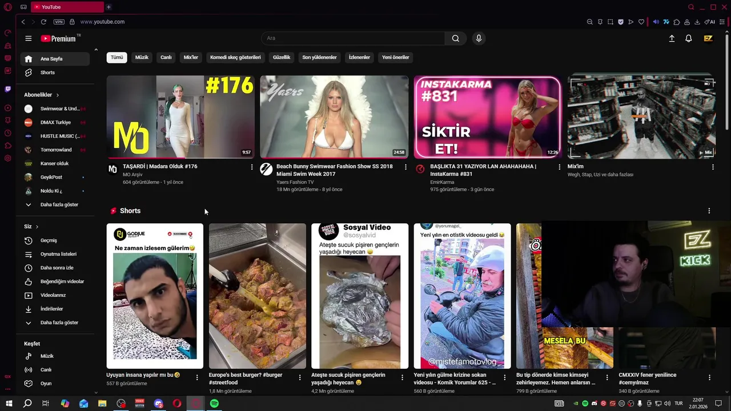This screenshot has width=731, height=411.
Task: Open Oynatma listeleri in sidebar
Action: click(55, 254)
